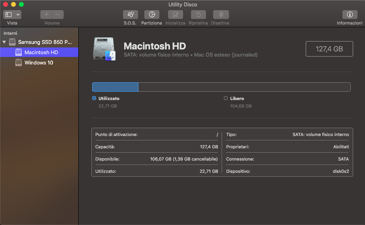Run S.O.S. first aid stethoscope icon
The image size is (365, 225).
click(130, 15)
